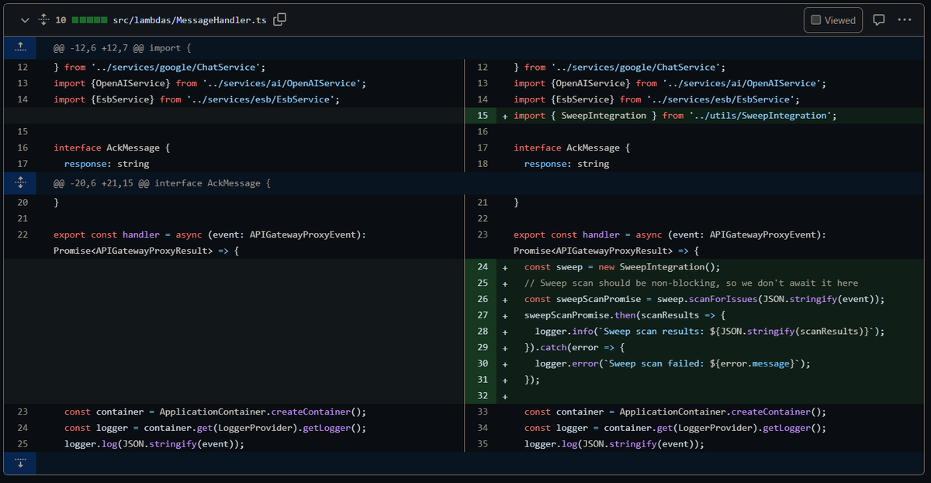Click left-side line number 14
The image size is (931, 483).
(22, 99)
